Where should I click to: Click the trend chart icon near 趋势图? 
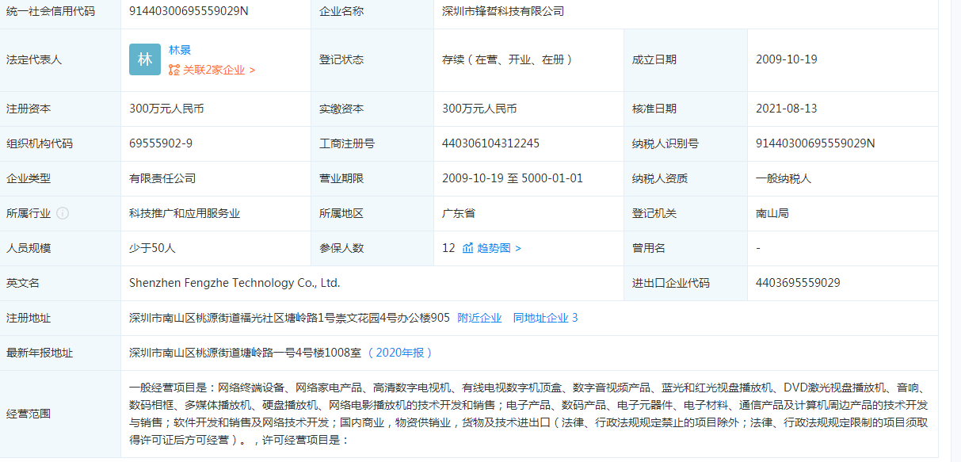[x=468, y=248]
